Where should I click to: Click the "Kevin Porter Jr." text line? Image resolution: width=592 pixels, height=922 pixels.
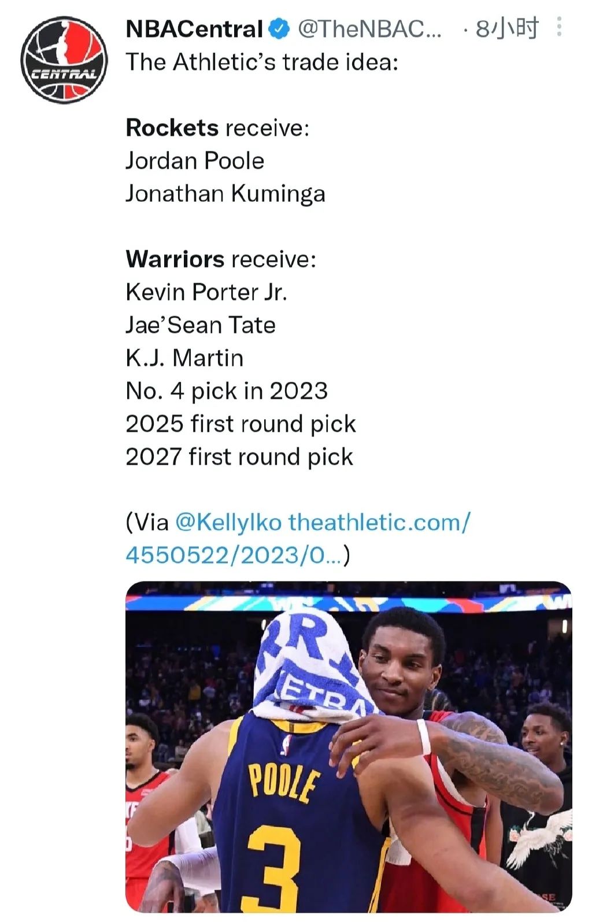pyautogui.click(x=206, y=292)
